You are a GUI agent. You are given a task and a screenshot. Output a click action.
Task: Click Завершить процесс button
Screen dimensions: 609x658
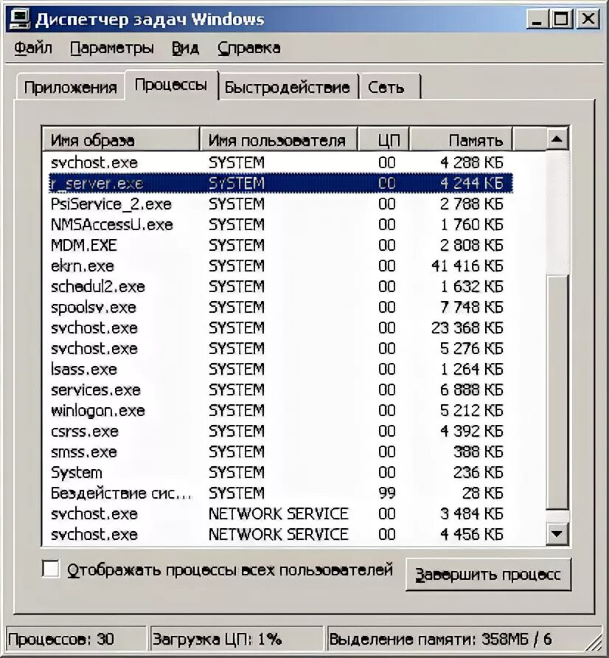(x=488, y=575)
